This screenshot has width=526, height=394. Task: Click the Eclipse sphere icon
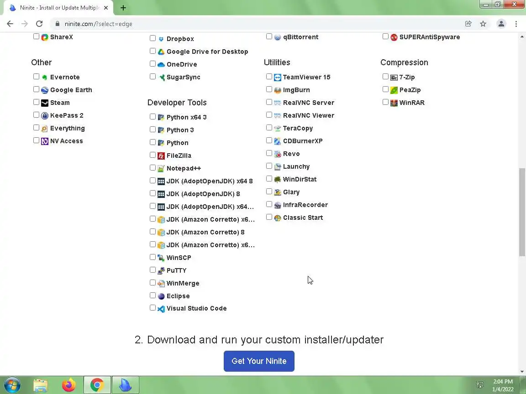pyautogui.click(x=161, y=296)
